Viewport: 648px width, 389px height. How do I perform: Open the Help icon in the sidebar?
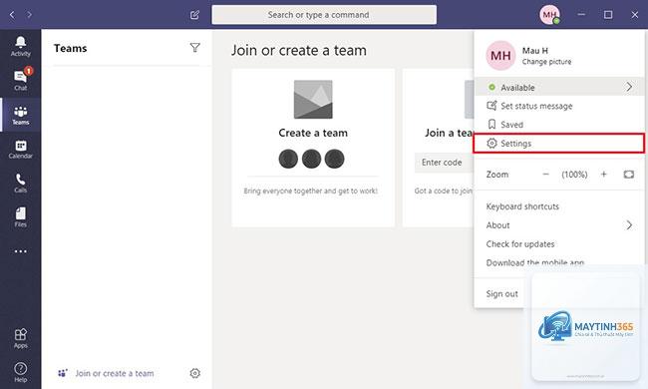tap(20, 372)
